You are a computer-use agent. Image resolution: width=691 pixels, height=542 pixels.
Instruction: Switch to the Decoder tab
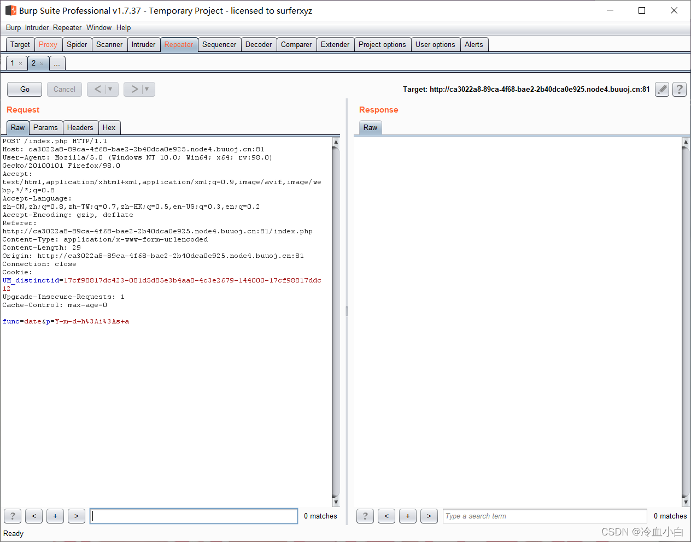tap(259, 45)
